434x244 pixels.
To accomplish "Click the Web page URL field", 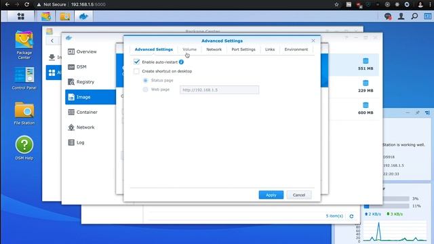I will [220, 90].
